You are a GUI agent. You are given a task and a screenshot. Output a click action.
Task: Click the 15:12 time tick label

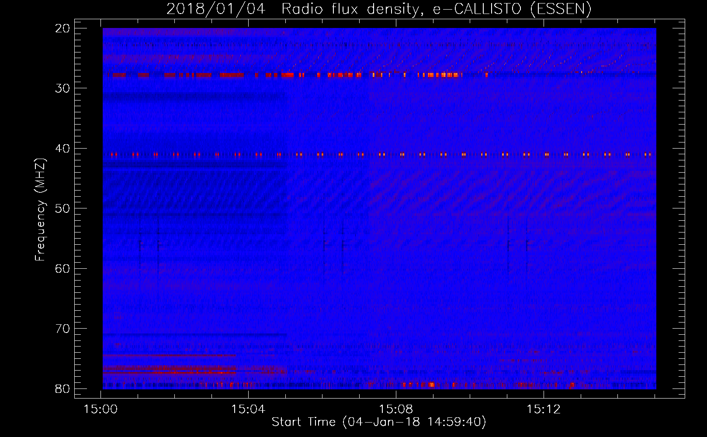point(544,409)
